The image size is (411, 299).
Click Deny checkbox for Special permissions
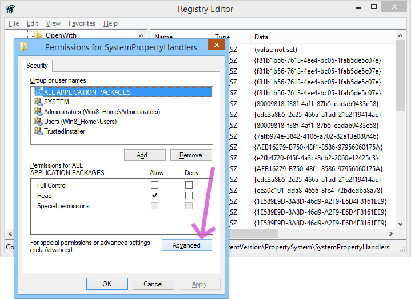[189, 206]
